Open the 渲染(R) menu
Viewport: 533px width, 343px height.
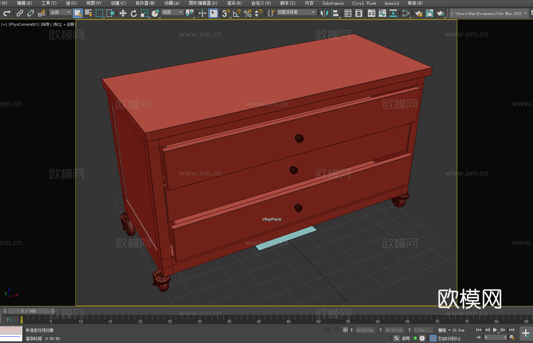click(x=234, y=3)
